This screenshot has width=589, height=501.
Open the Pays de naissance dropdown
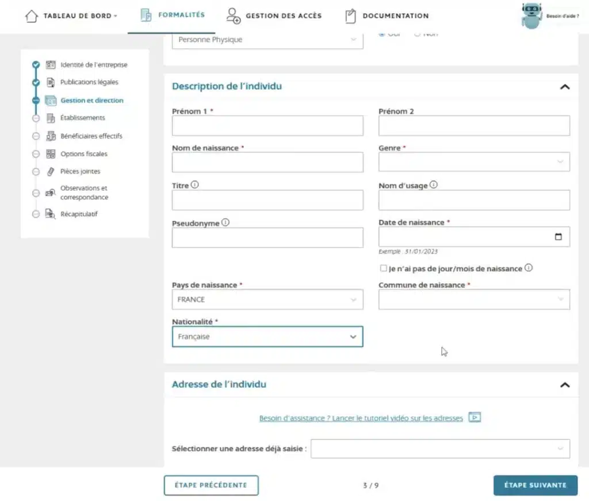[267, 299]
